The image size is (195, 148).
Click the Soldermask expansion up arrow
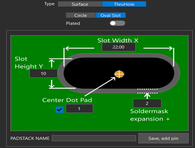(147, 96)
